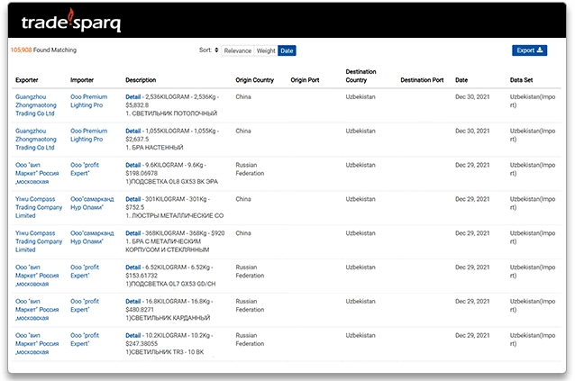This screenshot has width=575, height=381.
Task: Open exporter link in the 6.52KILOGRAM row
Action: (37, 276)
